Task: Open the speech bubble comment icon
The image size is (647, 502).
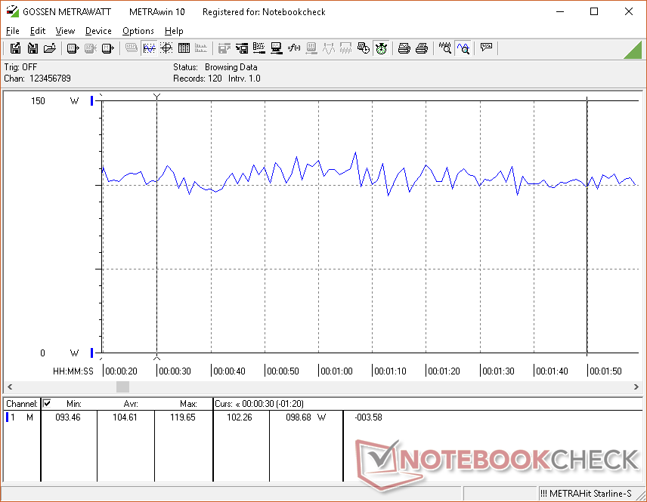Action: pyautogui.click(x=486, y=48)
